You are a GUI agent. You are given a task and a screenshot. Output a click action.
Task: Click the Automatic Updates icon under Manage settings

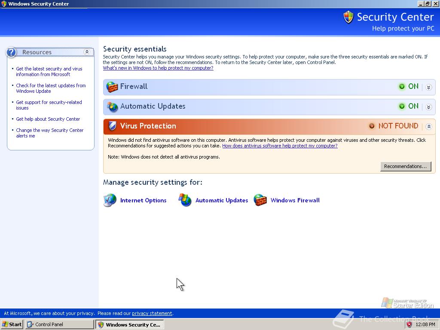coord(185,200)
